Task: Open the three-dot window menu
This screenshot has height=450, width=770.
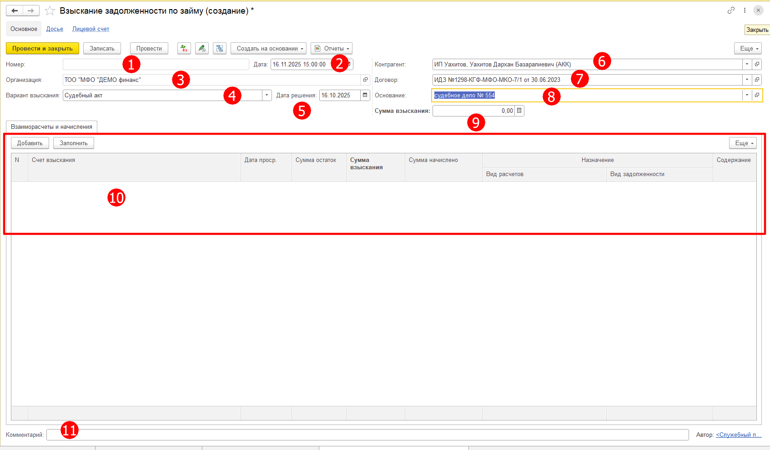Action: pyautogui.click(x=745, y=10)
